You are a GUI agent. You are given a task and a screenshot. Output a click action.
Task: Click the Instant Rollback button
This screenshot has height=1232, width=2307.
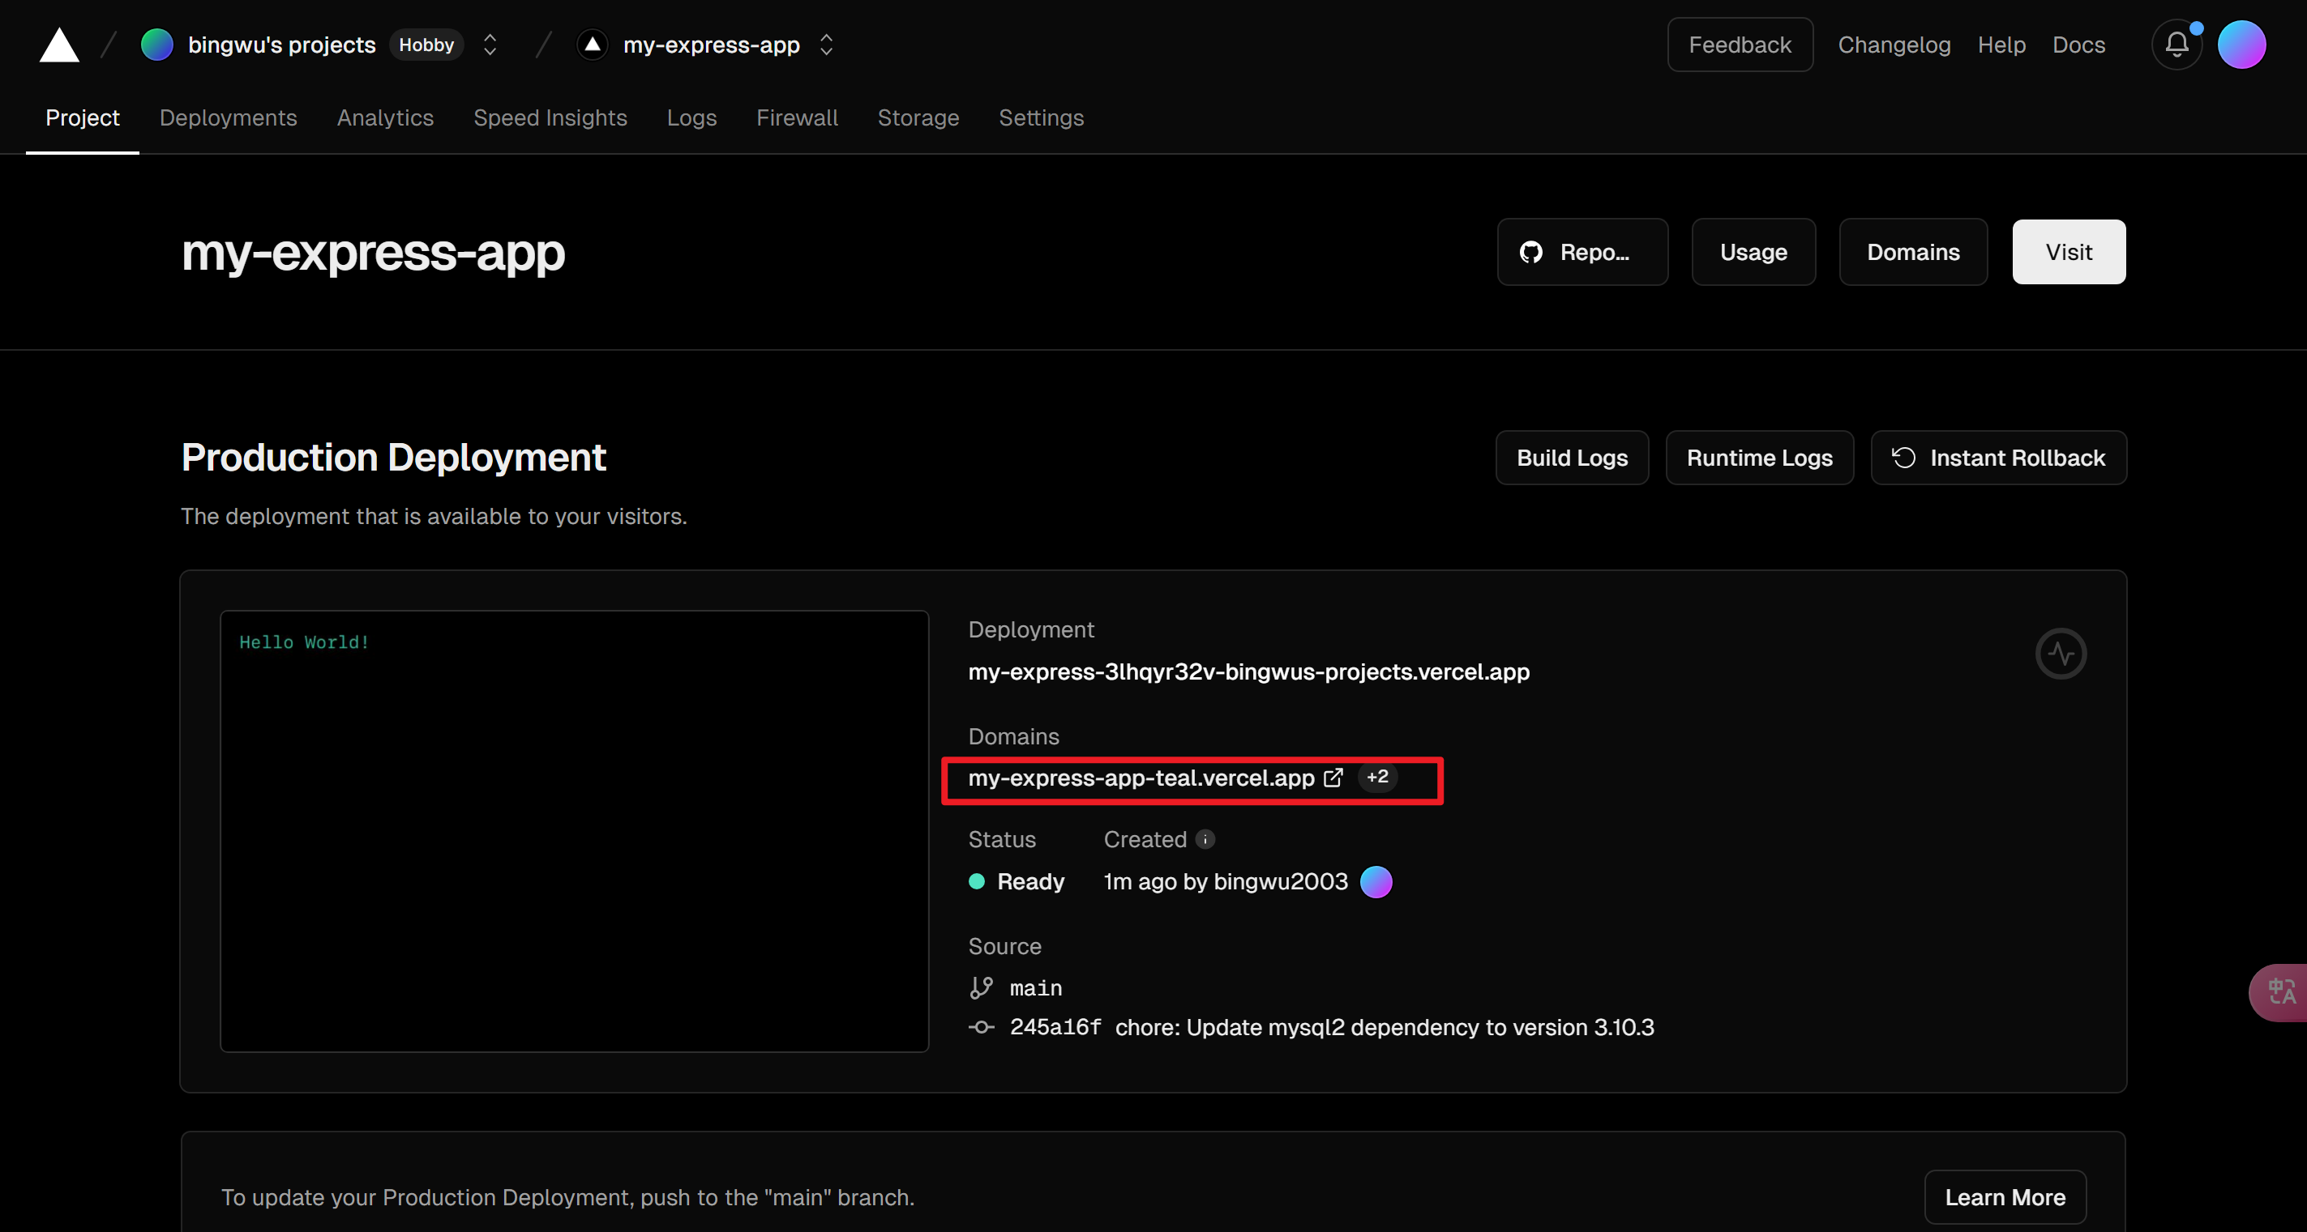1998,458
